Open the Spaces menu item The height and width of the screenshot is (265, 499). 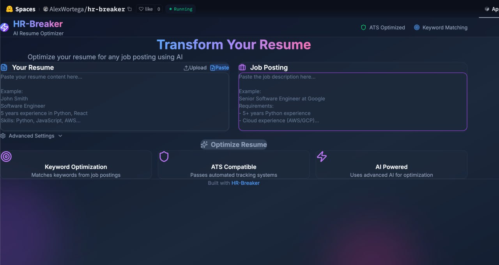tap(24, 9)
